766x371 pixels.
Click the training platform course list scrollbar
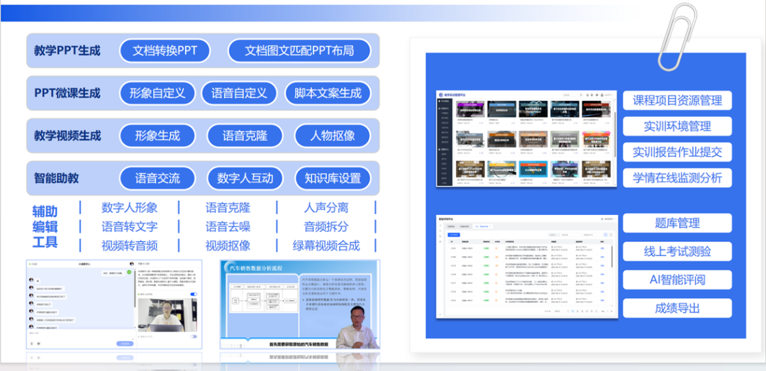tap(614, 134)
